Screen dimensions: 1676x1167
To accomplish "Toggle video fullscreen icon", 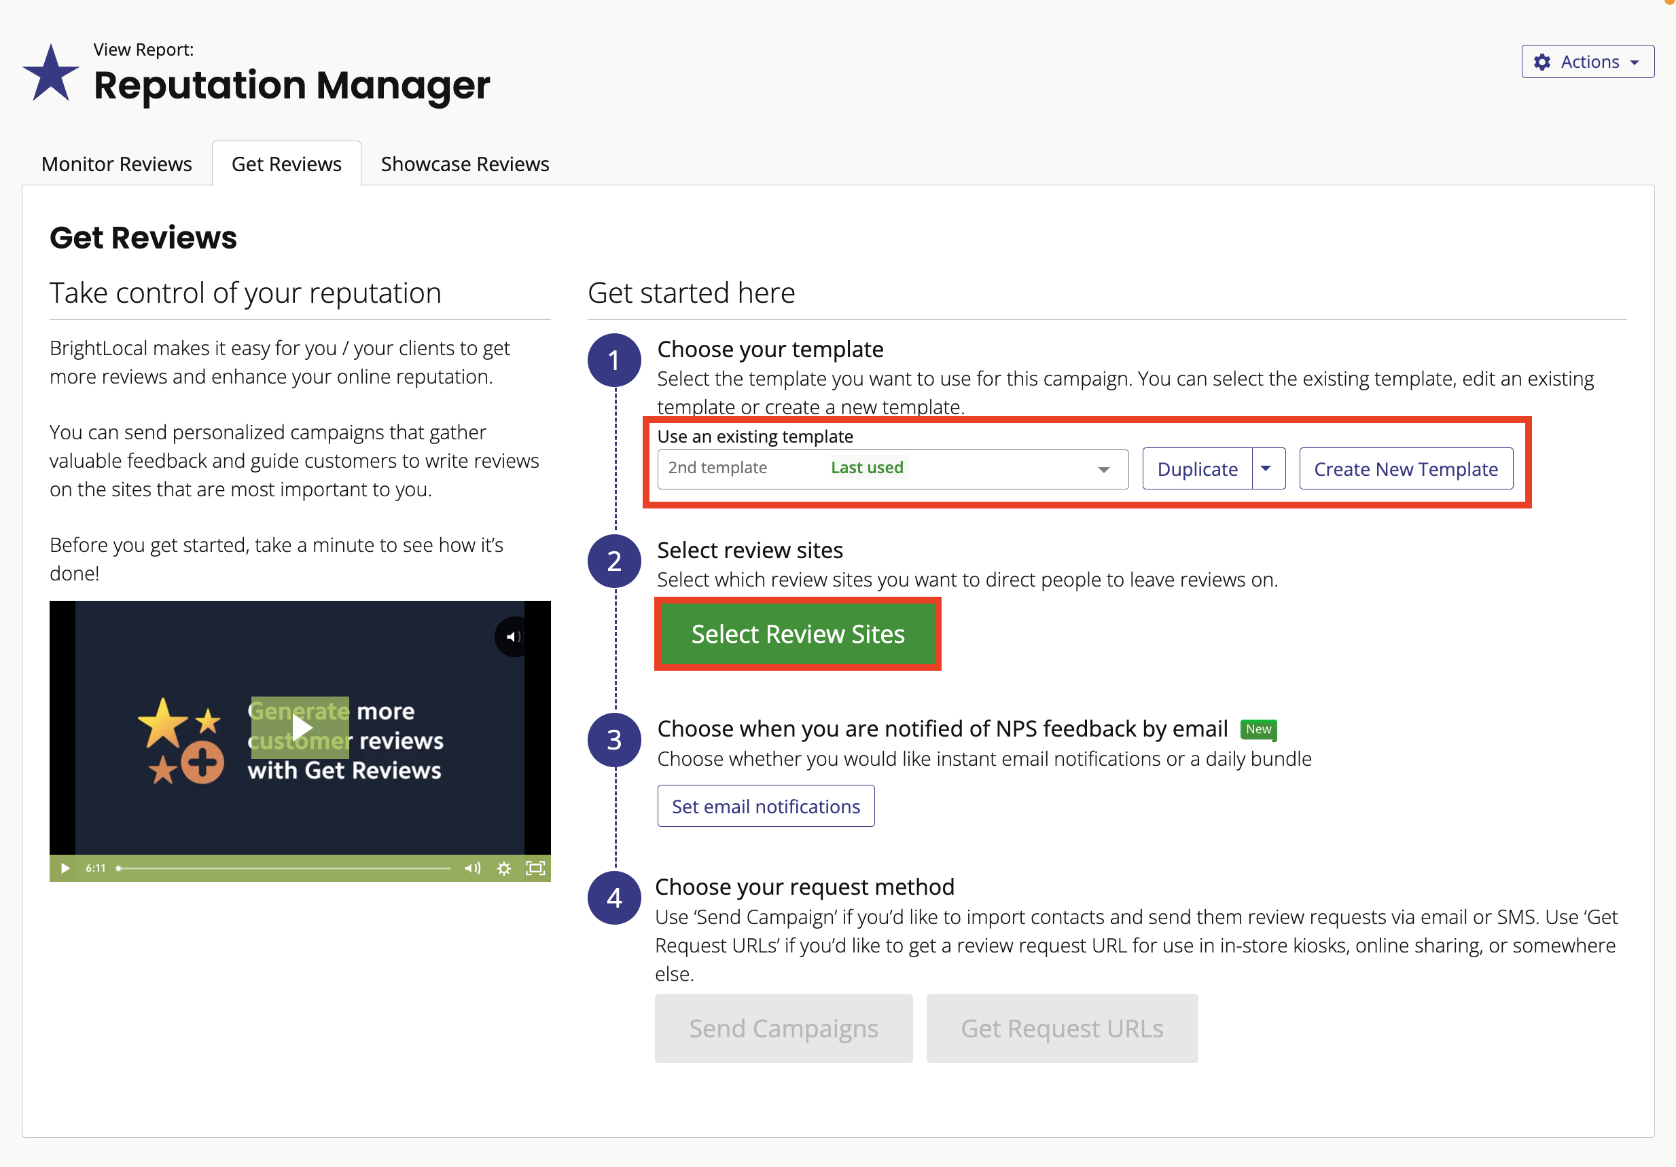I will (x=535, y=868).
